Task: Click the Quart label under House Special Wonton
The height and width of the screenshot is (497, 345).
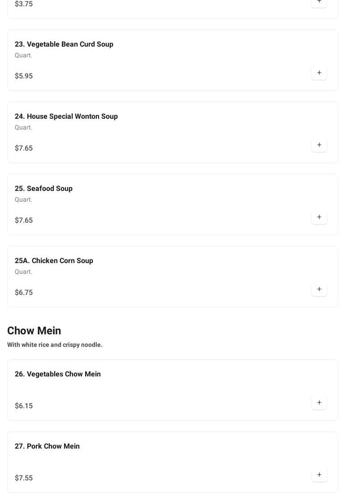Action: (x=23, y=127)
